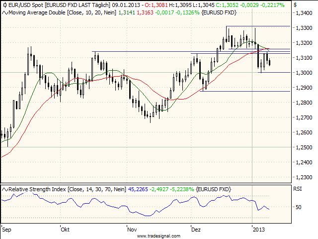Click the RSI 50 level axis label
The width and height of the screenshot is (318, 239).
298,207
